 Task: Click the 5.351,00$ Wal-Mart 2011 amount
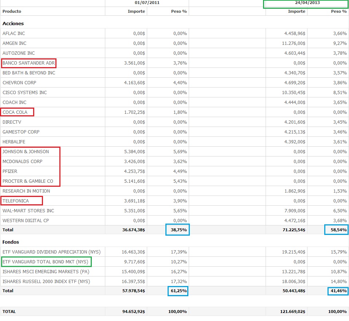(x=134, y=211)
